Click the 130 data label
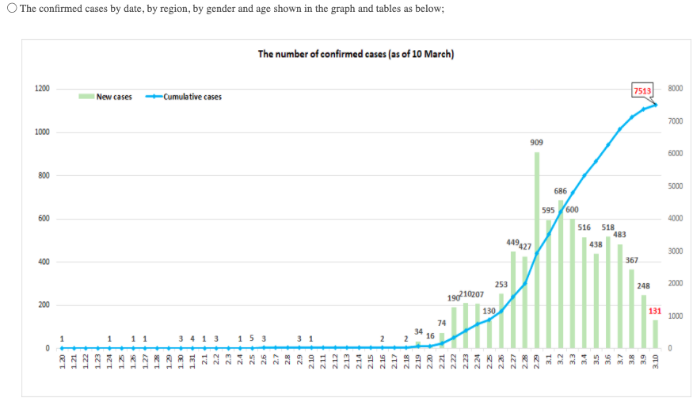Image resolution: width=693 pixels, height=398 pixels. [x=489, y=311]
